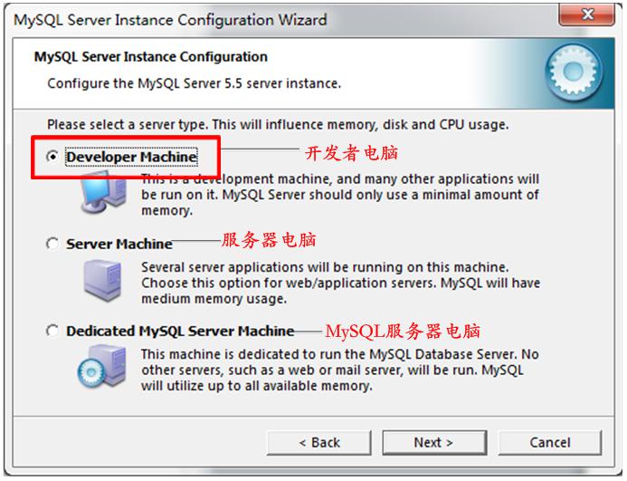Viewport: 627px width, 481px height.
Task: Cancel the configuration wizard
Action: (x=550, y=443)
